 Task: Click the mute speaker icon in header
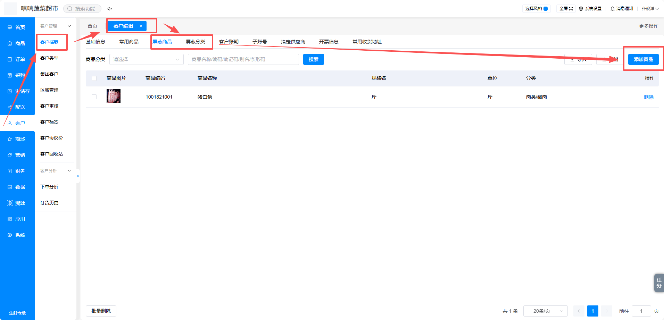(x=110, y=9)
